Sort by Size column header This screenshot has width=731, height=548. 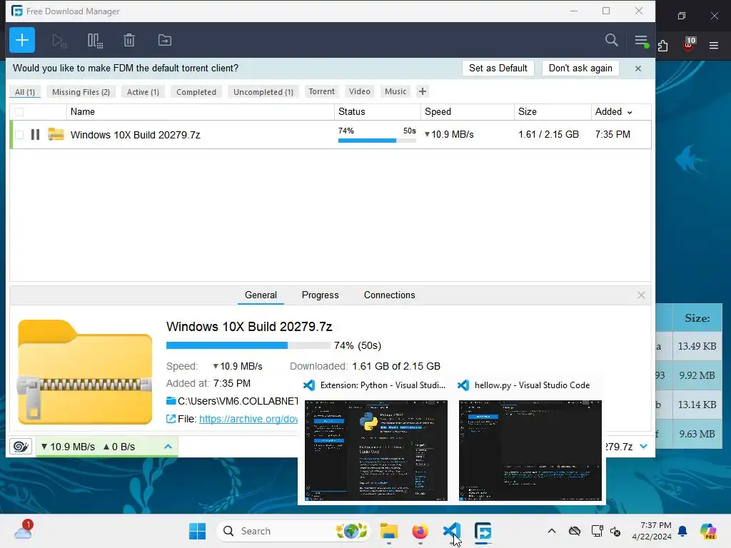[x=553, y=112]
